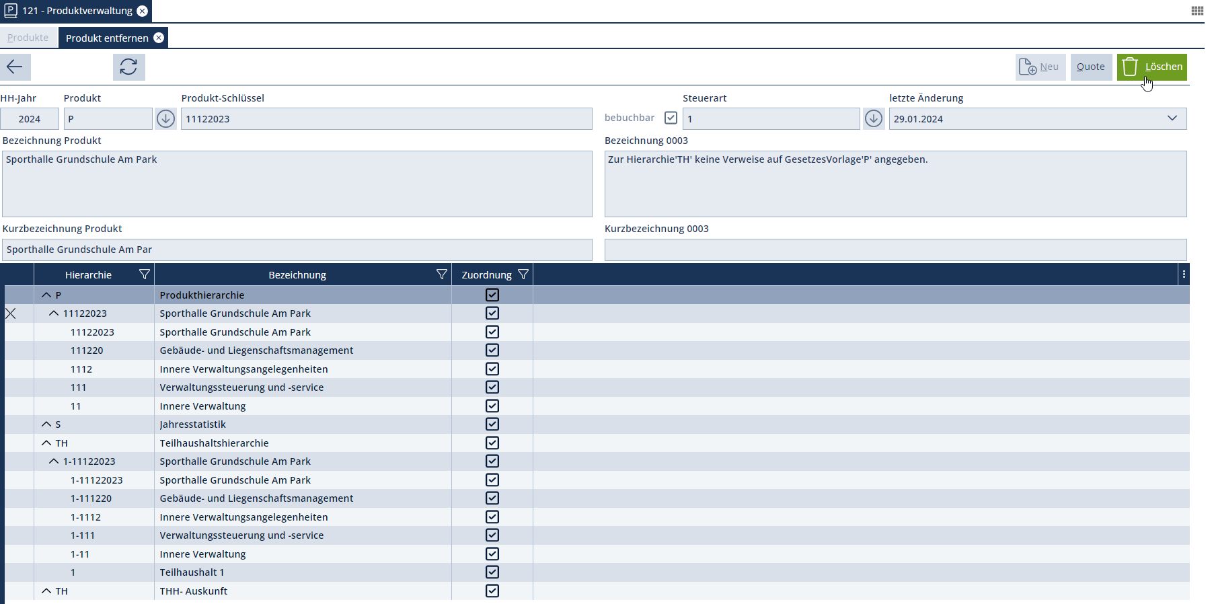Image resolution: width=1212 pixels, height=604 pixels.
Task: Click the Quote button
Action: (1090, 67)
